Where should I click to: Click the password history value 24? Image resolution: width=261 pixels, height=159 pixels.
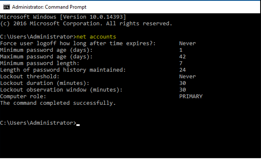183,70
